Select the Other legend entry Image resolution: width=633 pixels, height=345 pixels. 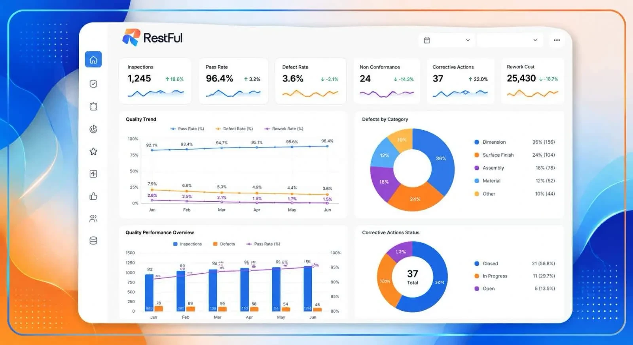515,194
